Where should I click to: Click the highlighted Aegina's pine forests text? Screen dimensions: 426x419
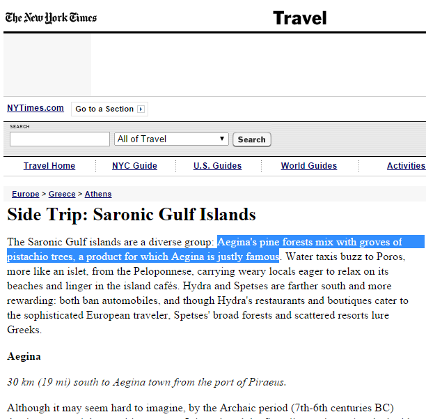coord(216,249)
